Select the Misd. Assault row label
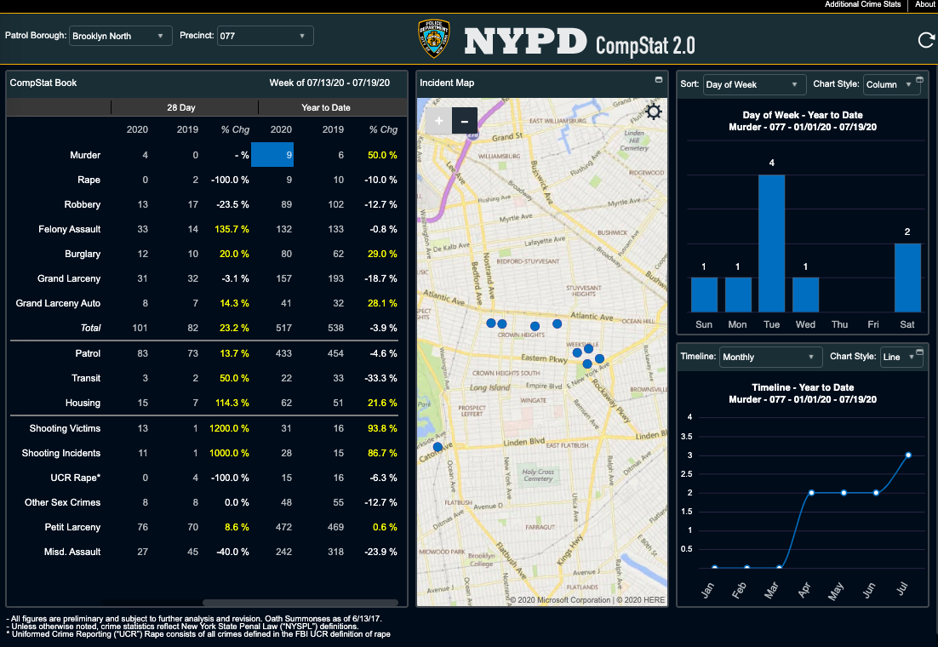 (x=72, y=552)
